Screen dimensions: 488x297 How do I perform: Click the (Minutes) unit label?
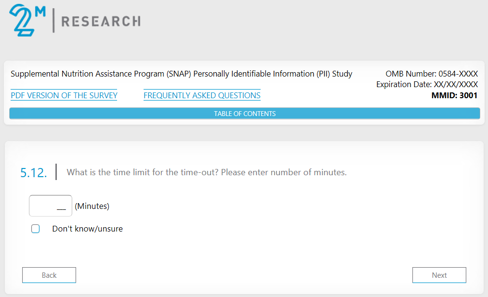pos(92,206)
